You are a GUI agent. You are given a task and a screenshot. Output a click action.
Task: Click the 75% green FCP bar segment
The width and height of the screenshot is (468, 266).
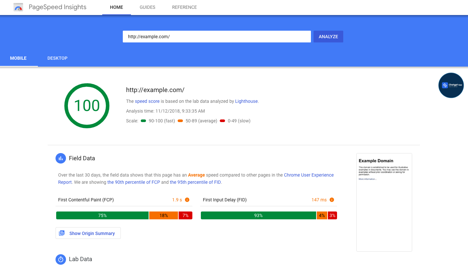coord(102,215)
